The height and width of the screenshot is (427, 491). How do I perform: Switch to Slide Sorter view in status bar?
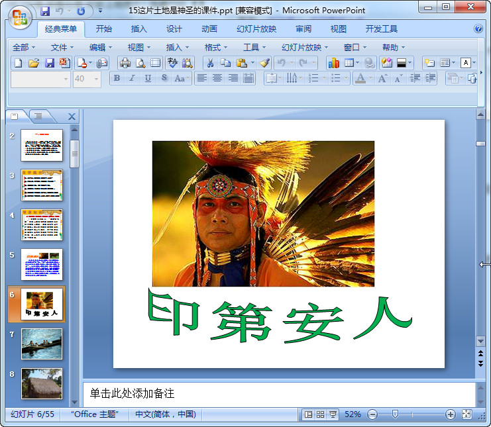pyautogui.click(x=320, y=414)
